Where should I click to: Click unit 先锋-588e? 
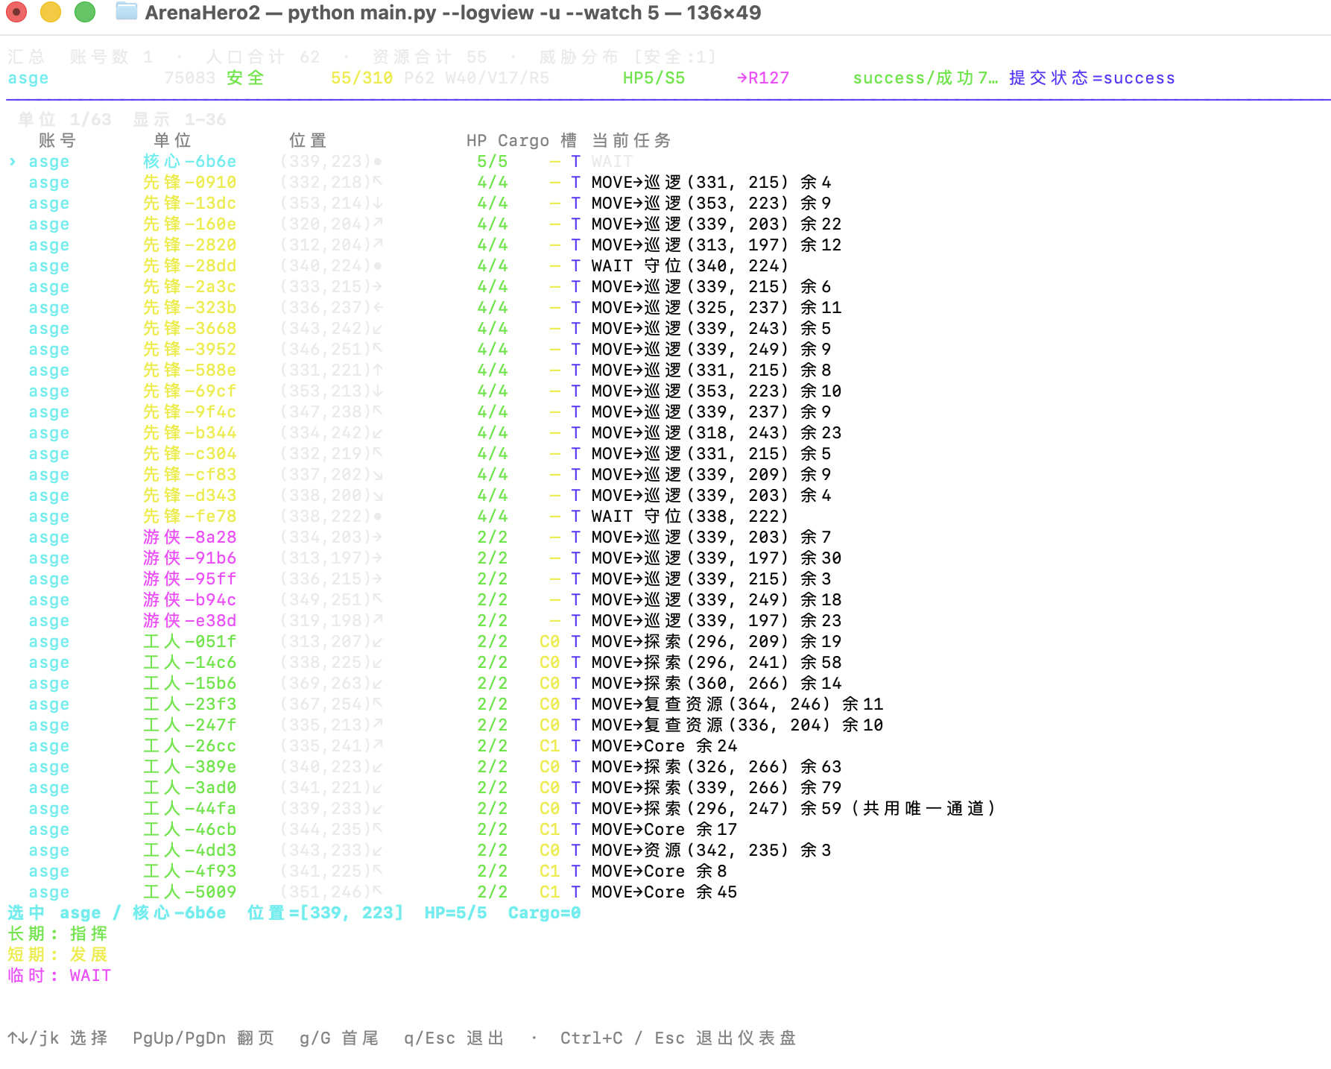(x=189, y=370)
